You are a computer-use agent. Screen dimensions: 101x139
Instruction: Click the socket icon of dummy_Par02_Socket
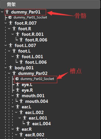[17, 79]
